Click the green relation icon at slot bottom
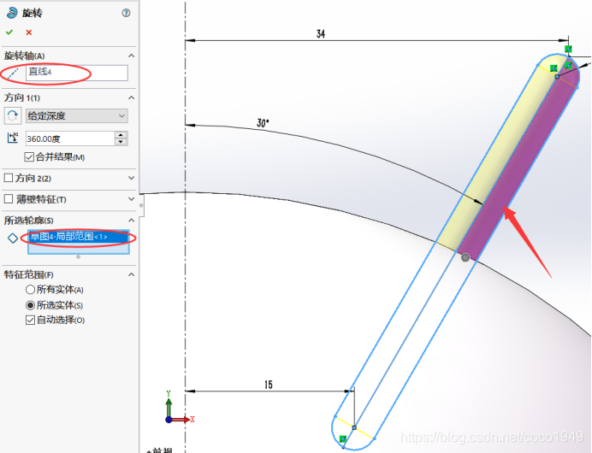This screenshot has height=453, width=592. pyautogui.click(x=343, y=439)
